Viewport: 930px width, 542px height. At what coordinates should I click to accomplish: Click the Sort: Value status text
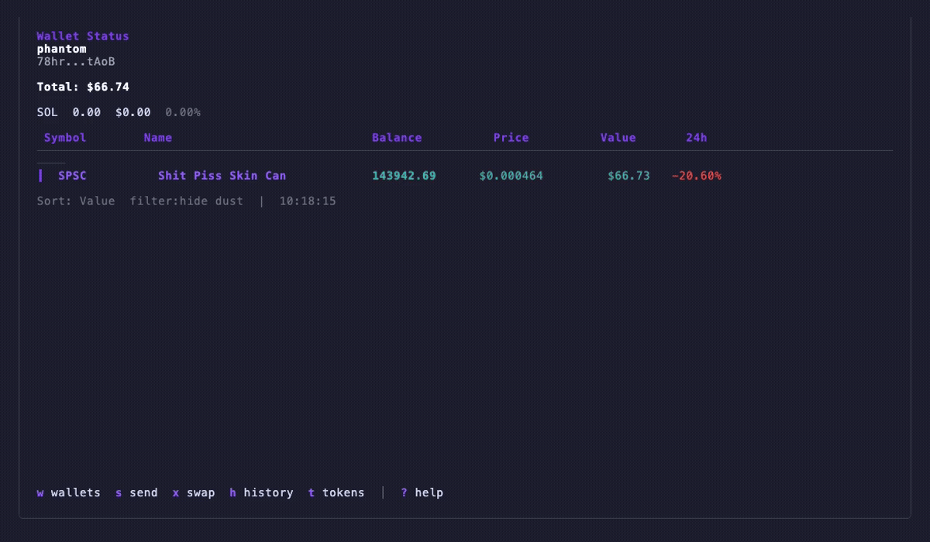76,201
